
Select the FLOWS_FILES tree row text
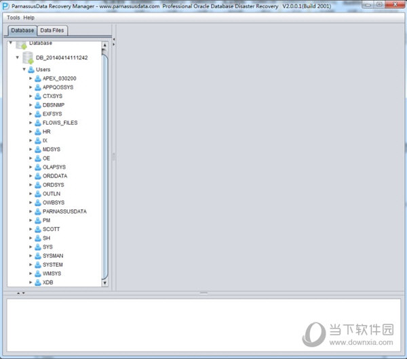[60, 123]
